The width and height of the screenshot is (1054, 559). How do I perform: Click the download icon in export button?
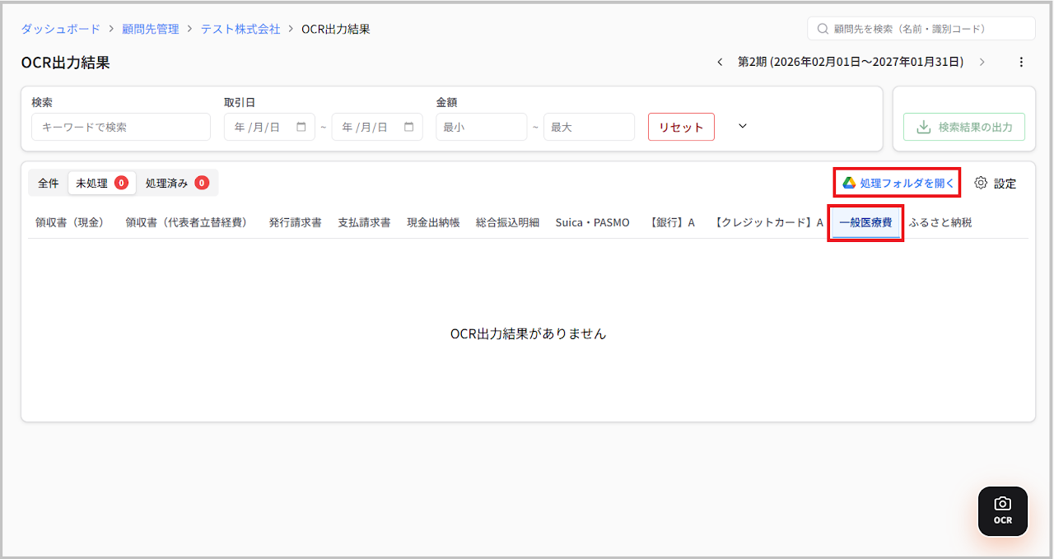coord(924,127)
